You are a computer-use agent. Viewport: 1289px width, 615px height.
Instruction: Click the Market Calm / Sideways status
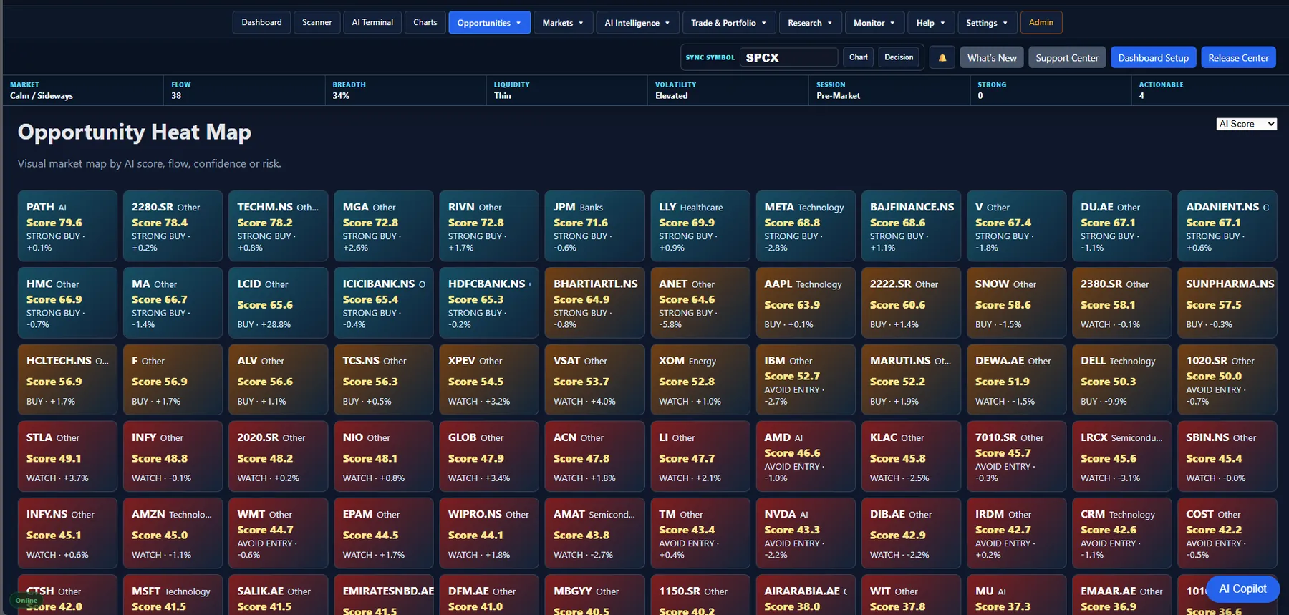tap(82, 90)
